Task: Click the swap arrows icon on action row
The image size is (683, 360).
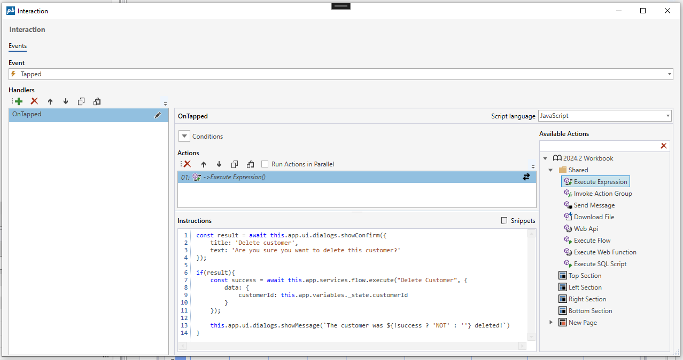Action: click(x=526, y=177)
